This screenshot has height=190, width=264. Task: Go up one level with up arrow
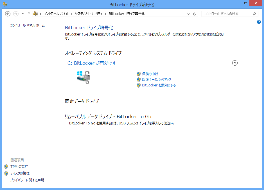coord(29,14)
